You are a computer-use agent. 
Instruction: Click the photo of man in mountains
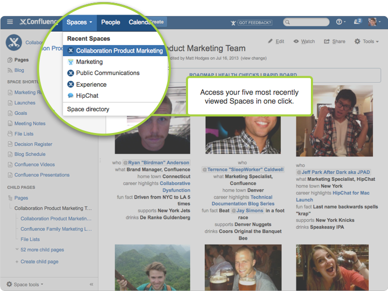[x=153, y=267]
